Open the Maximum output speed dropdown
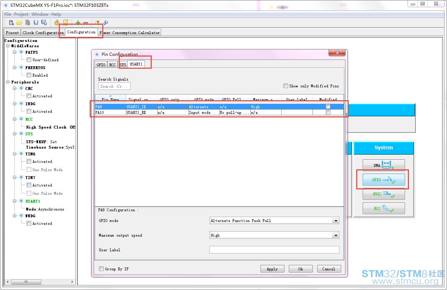Viewport: 447px width, 290px height. click(x=274, y=235)
